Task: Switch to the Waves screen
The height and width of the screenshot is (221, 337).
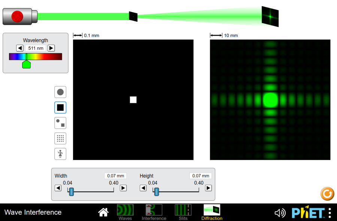Action: click(125, 212)
